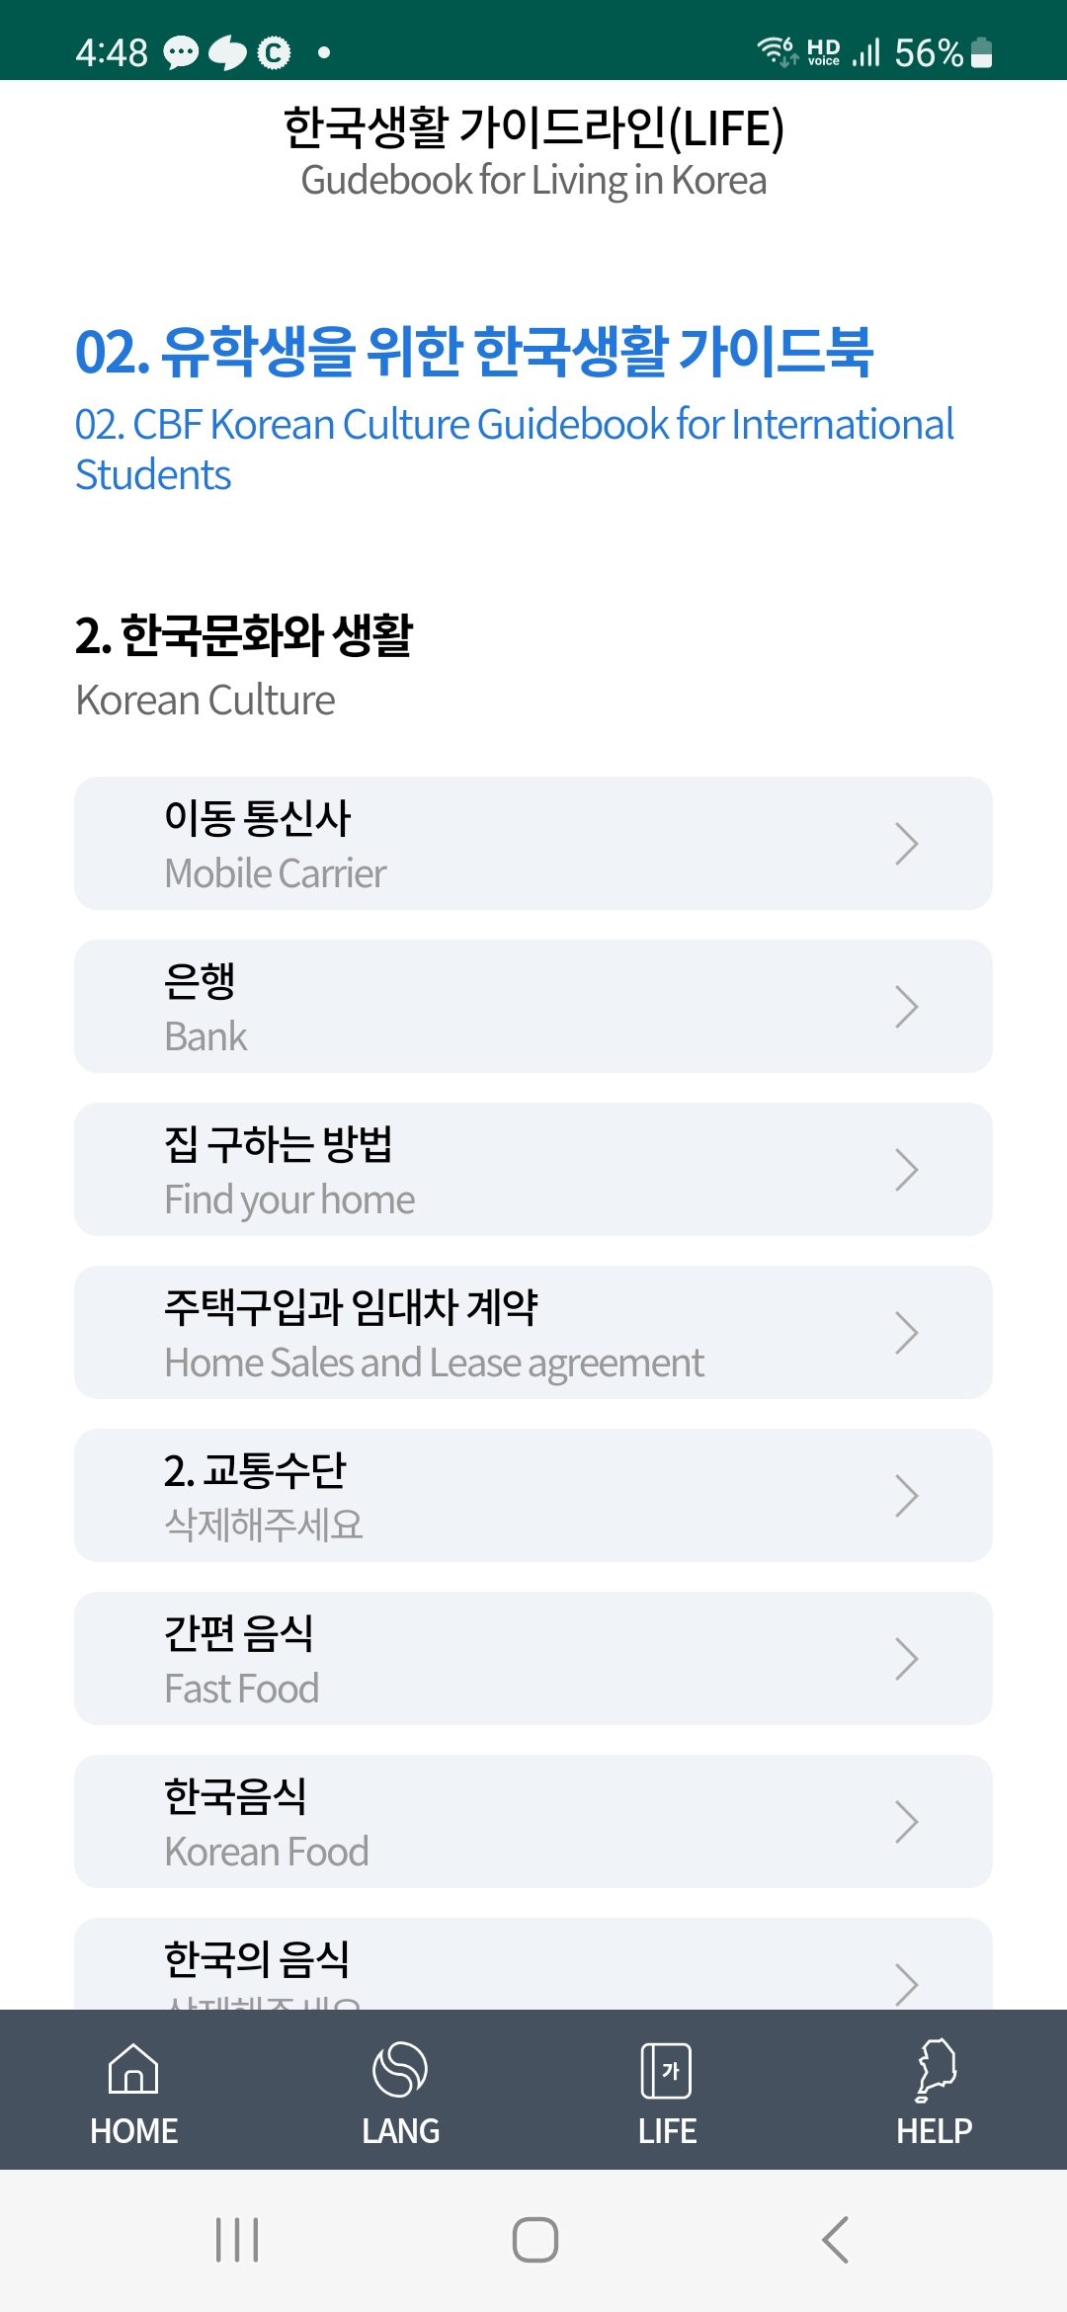
Task: Open the Find your home item
Action: point(533,1170)
